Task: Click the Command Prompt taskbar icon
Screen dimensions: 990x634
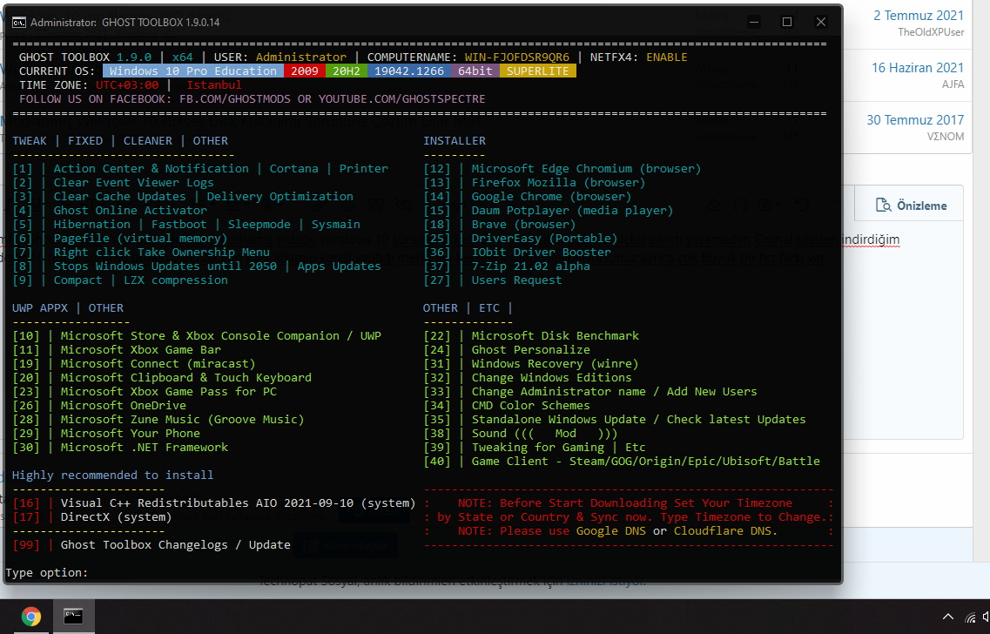Action: click(x=72, y=617)
